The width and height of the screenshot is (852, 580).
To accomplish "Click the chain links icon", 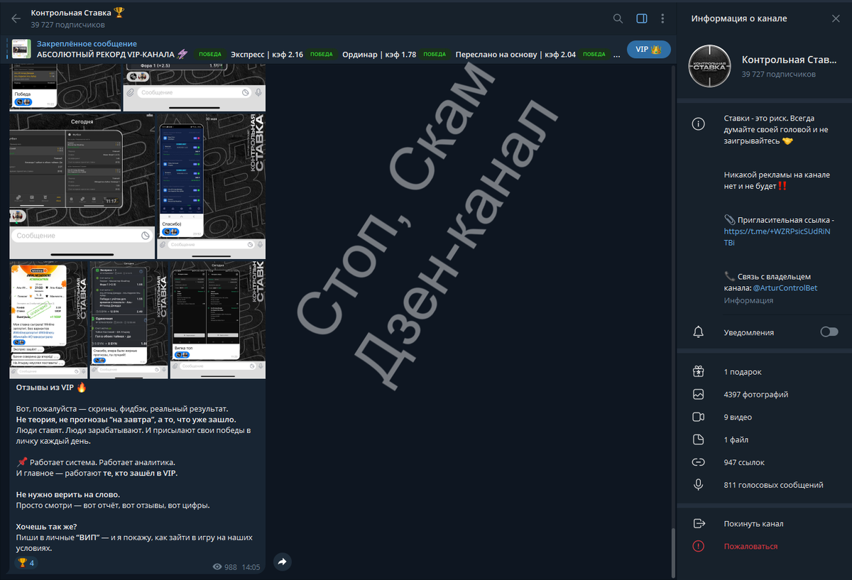I will pos(699,463).
